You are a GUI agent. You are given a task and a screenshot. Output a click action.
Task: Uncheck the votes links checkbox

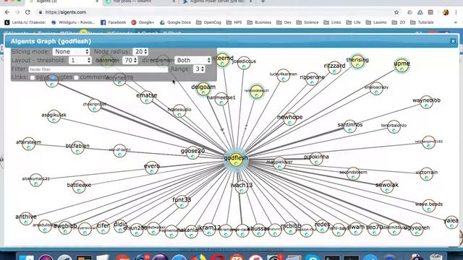coord(53,77)
